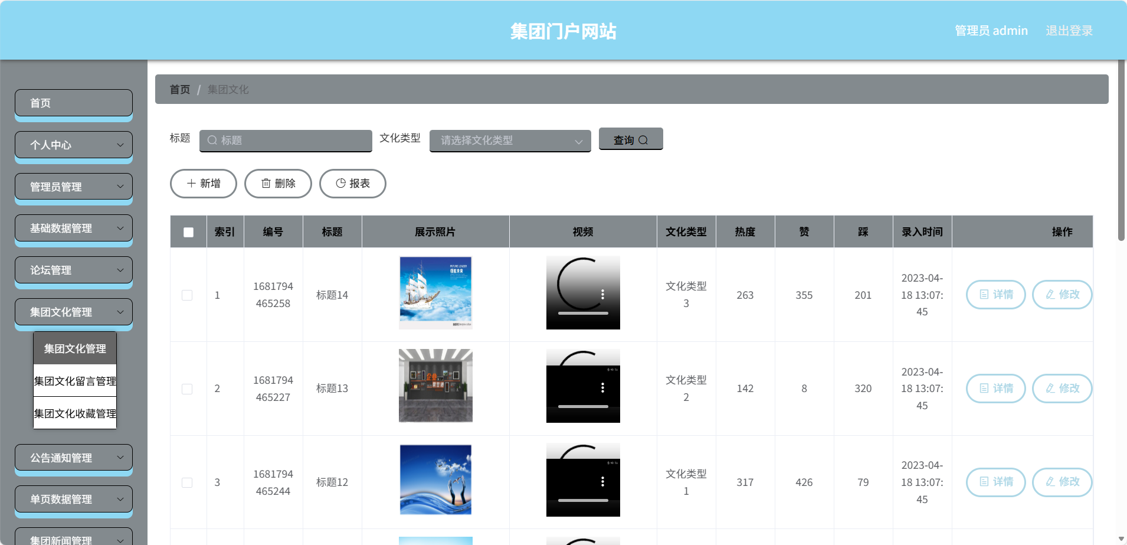Select 集团文化留言管理 submenu item

(x=75, y=381)
